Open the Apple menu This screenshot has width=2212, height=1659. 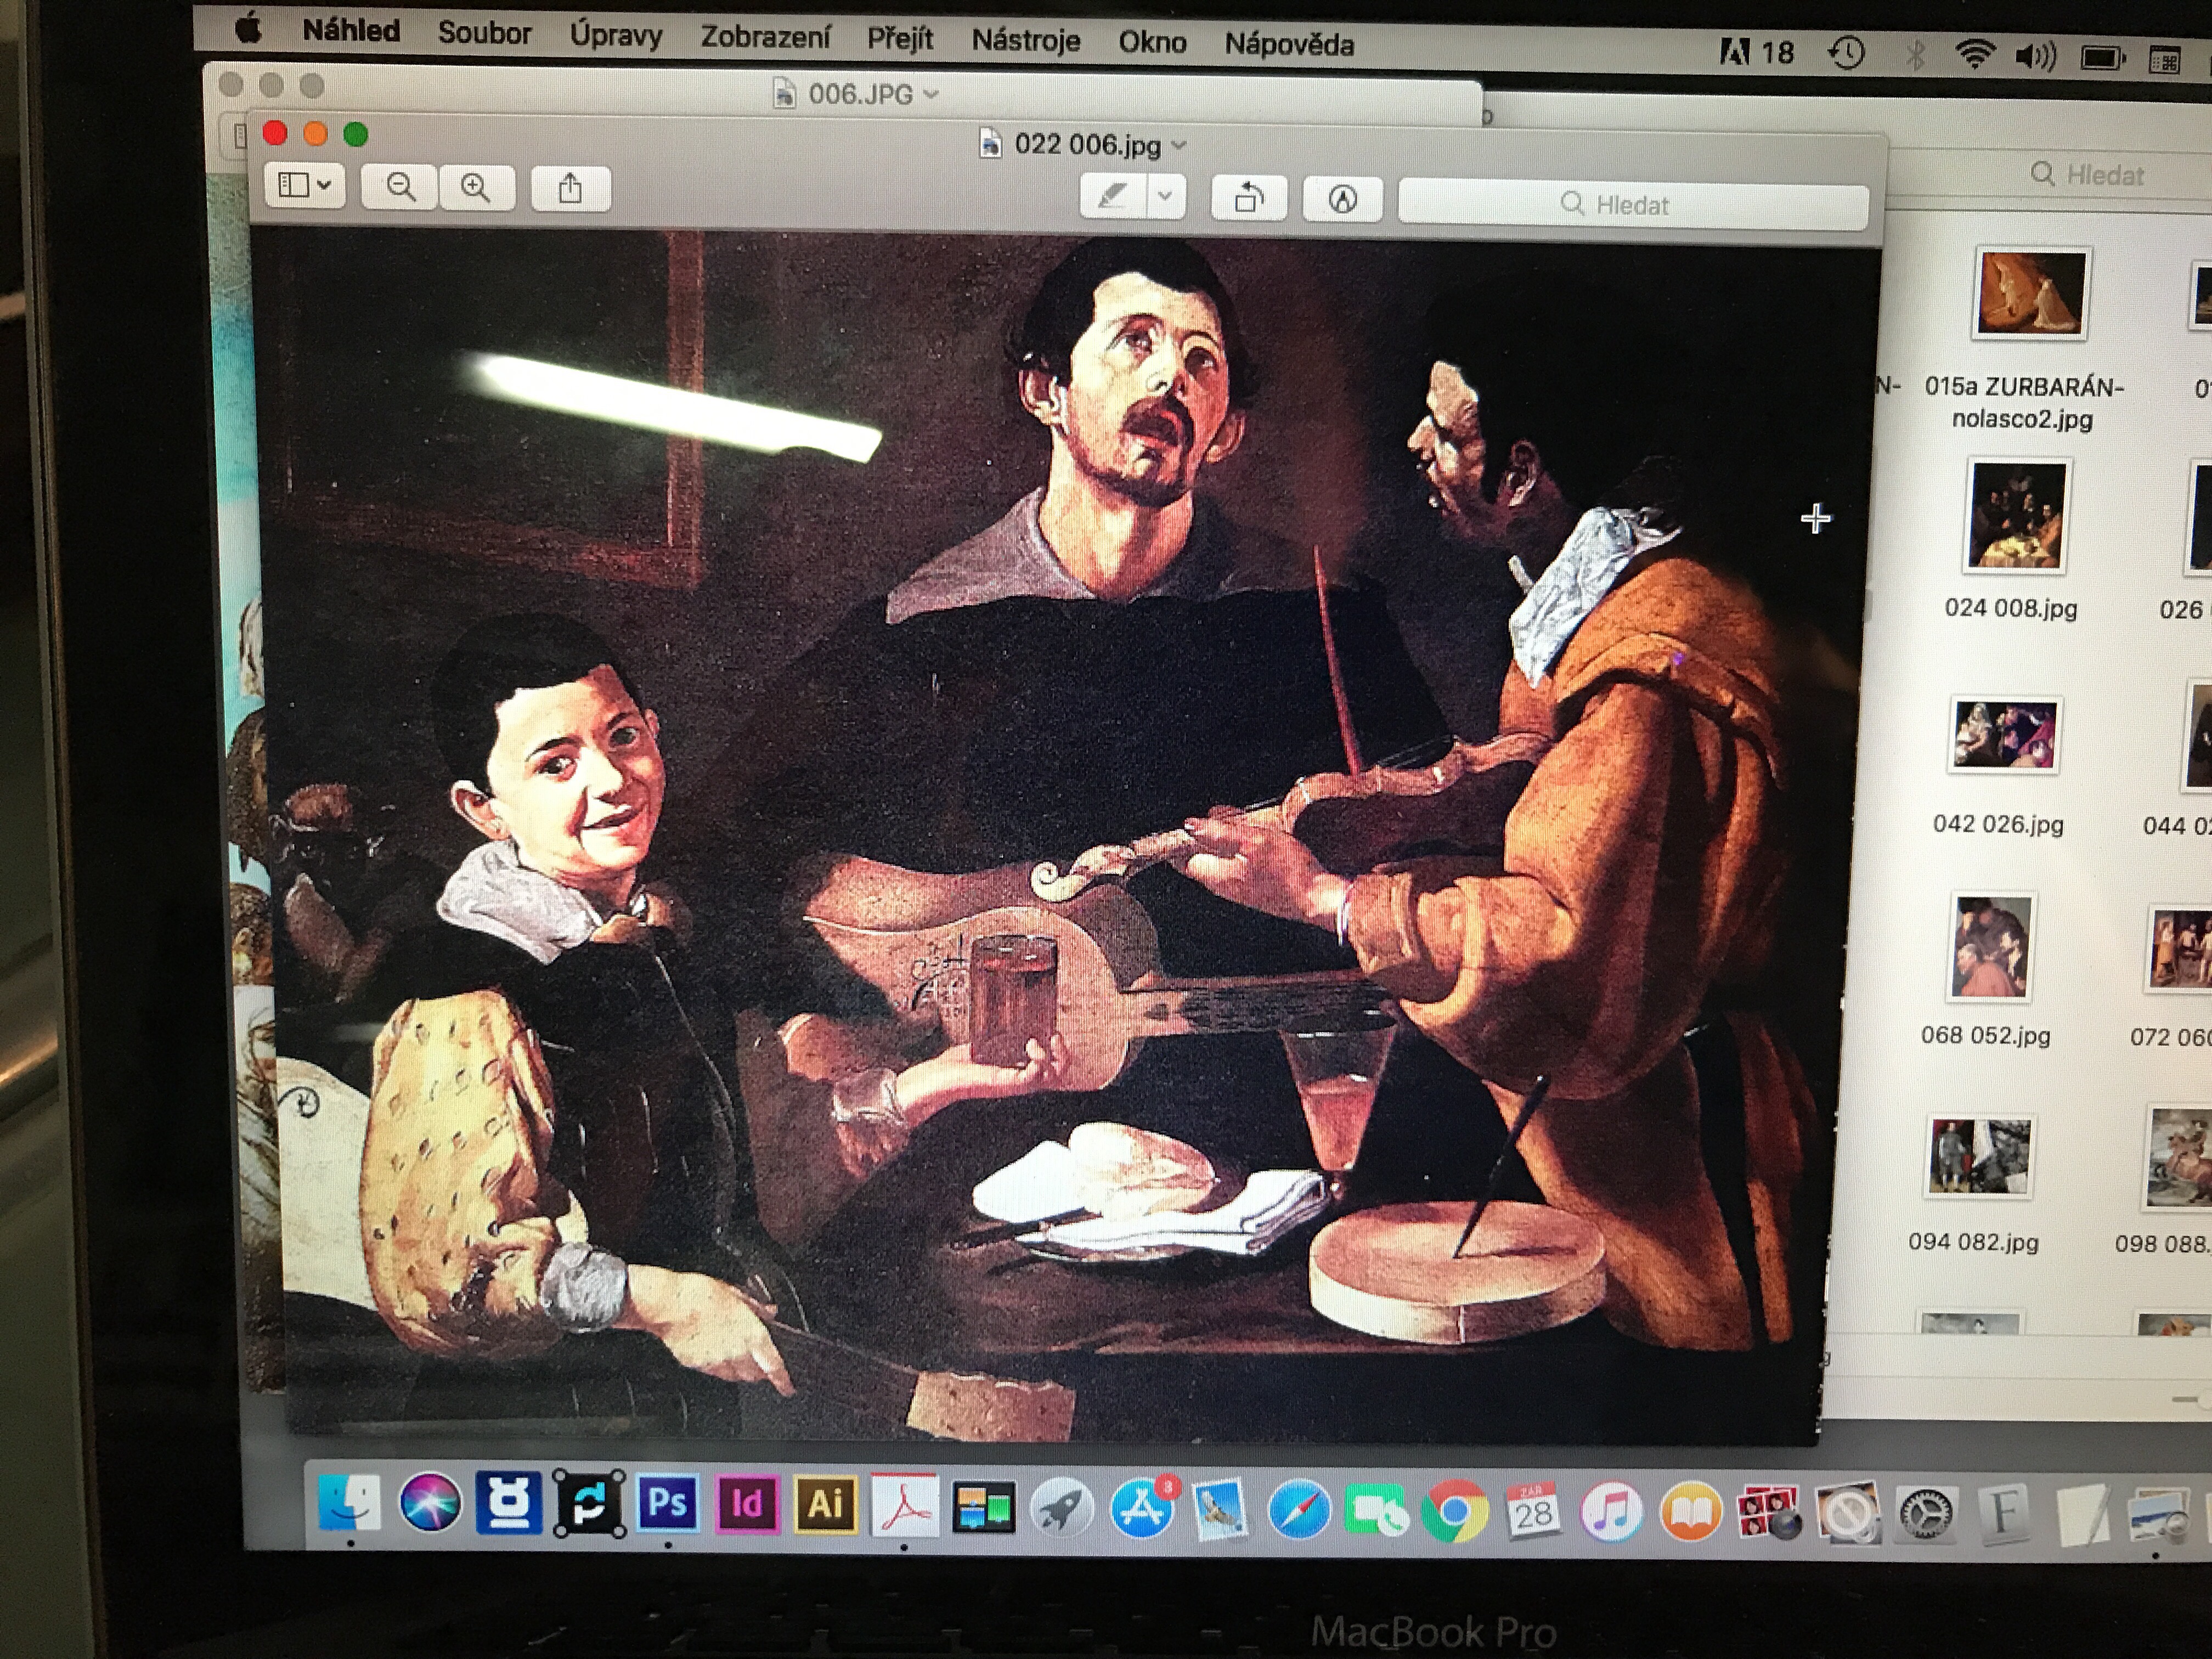pos(249,28)
